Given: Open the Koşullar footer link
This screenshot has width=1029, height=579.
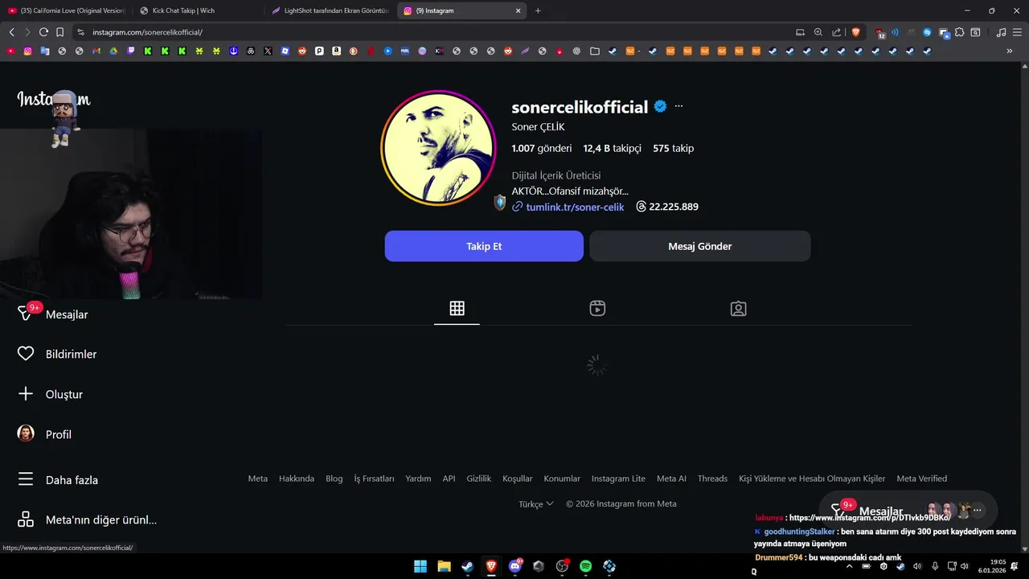Looking at the screenshot, I should click(518, 478).
